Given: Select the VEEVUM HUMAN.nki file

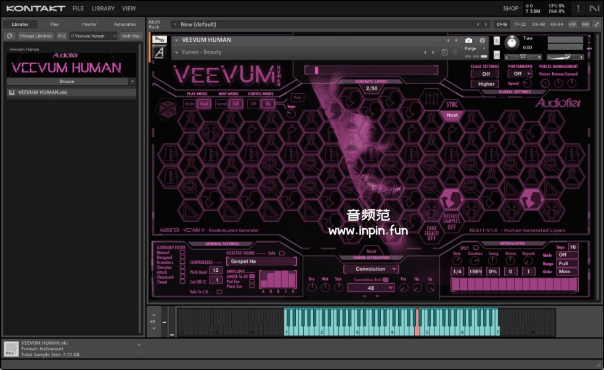Looking at the screenshot, I should click(71, 92).
